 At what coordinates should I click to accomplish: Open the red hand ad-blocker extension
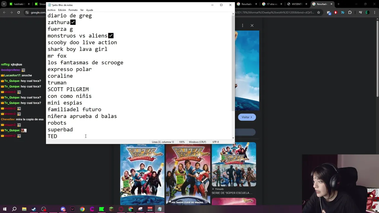coord(335,12)
